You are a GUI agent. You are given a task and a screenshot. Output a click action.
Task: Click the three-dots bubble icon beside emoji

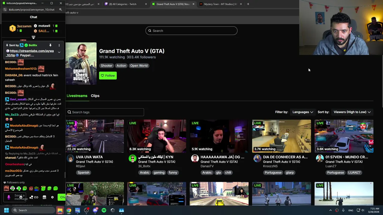[x=31, y=197]
